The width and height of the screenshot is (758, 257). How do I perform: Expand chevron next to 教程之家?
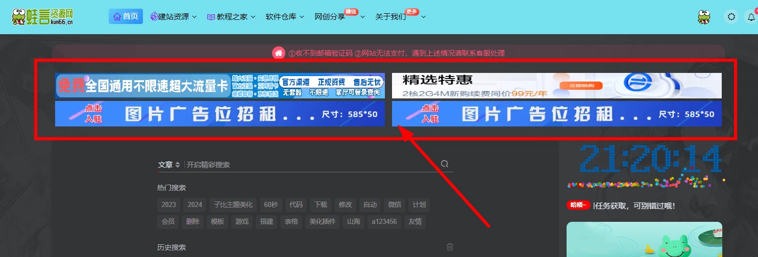pyautogui.click(x=252, y=17)
